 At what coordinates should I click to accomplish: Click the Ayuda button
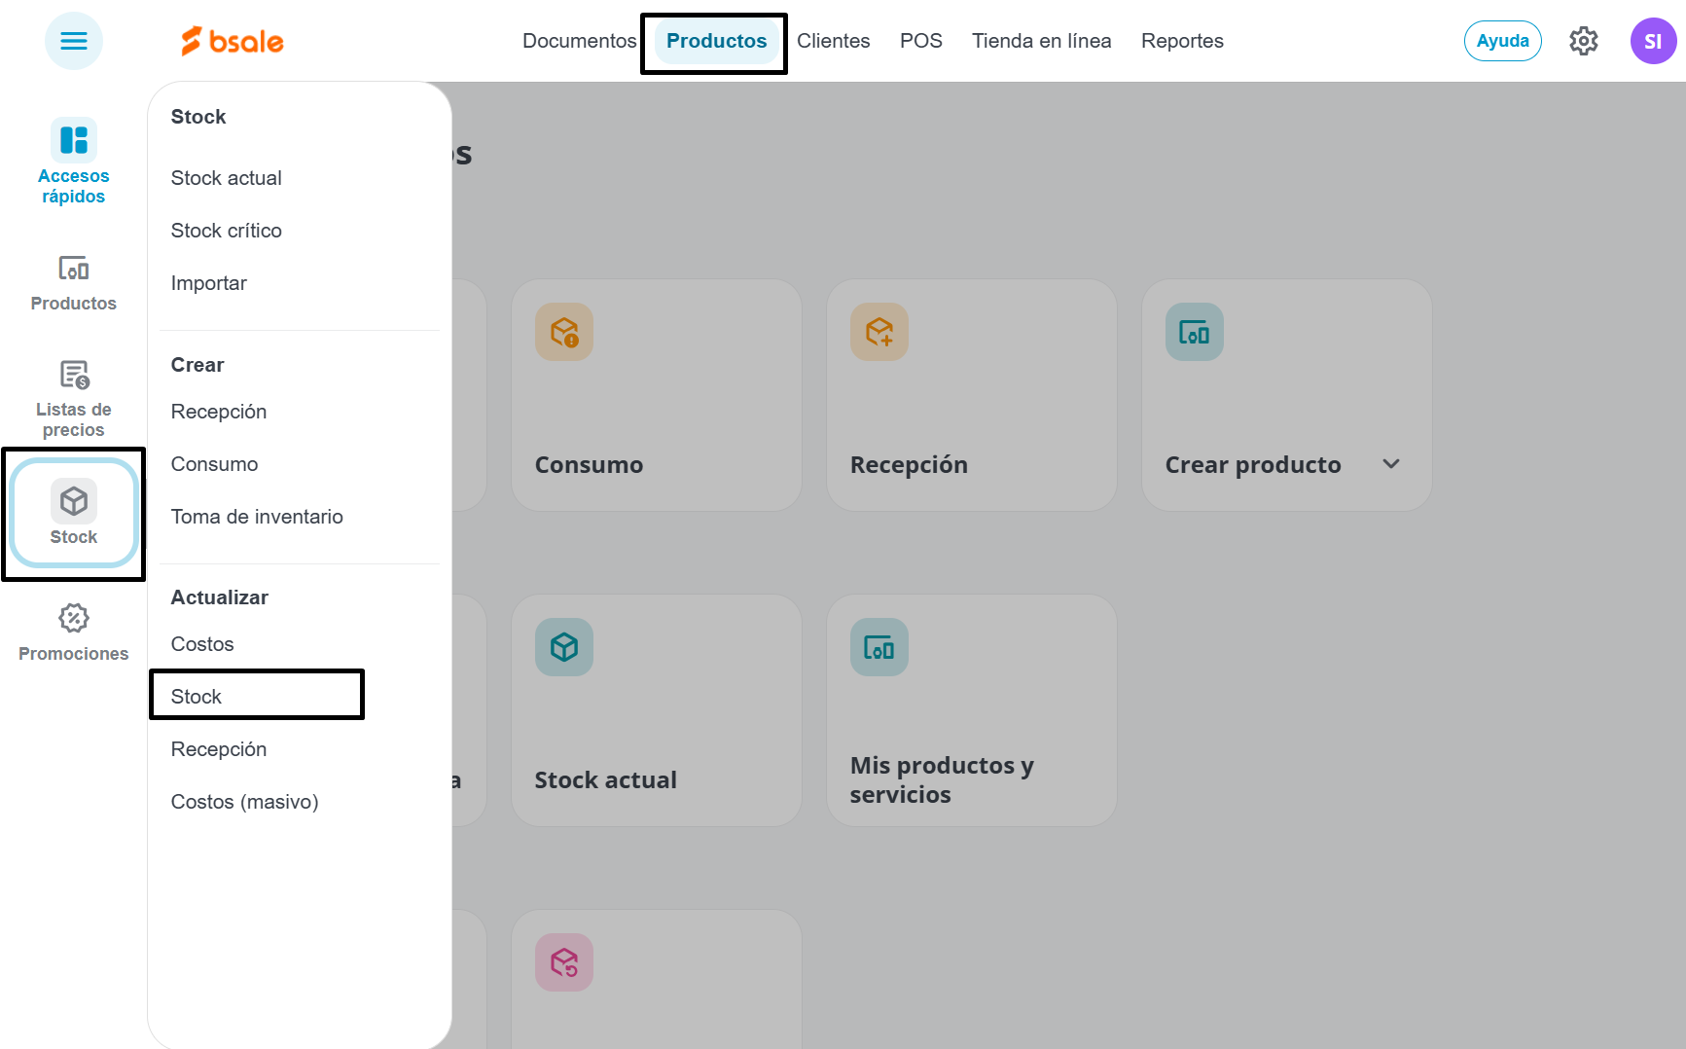pos(1503,41)
